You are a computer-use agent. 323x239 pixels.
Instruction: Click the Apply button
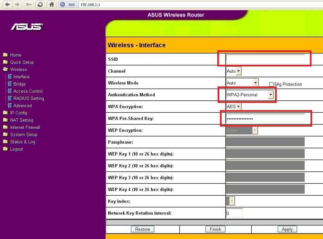[x=287, y=229]
